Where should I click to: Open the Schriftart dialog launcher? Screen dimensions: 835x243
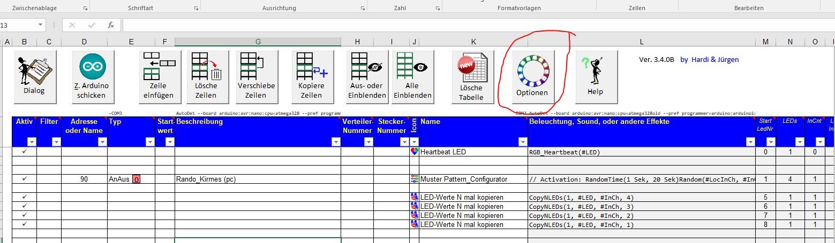[196, 9]
